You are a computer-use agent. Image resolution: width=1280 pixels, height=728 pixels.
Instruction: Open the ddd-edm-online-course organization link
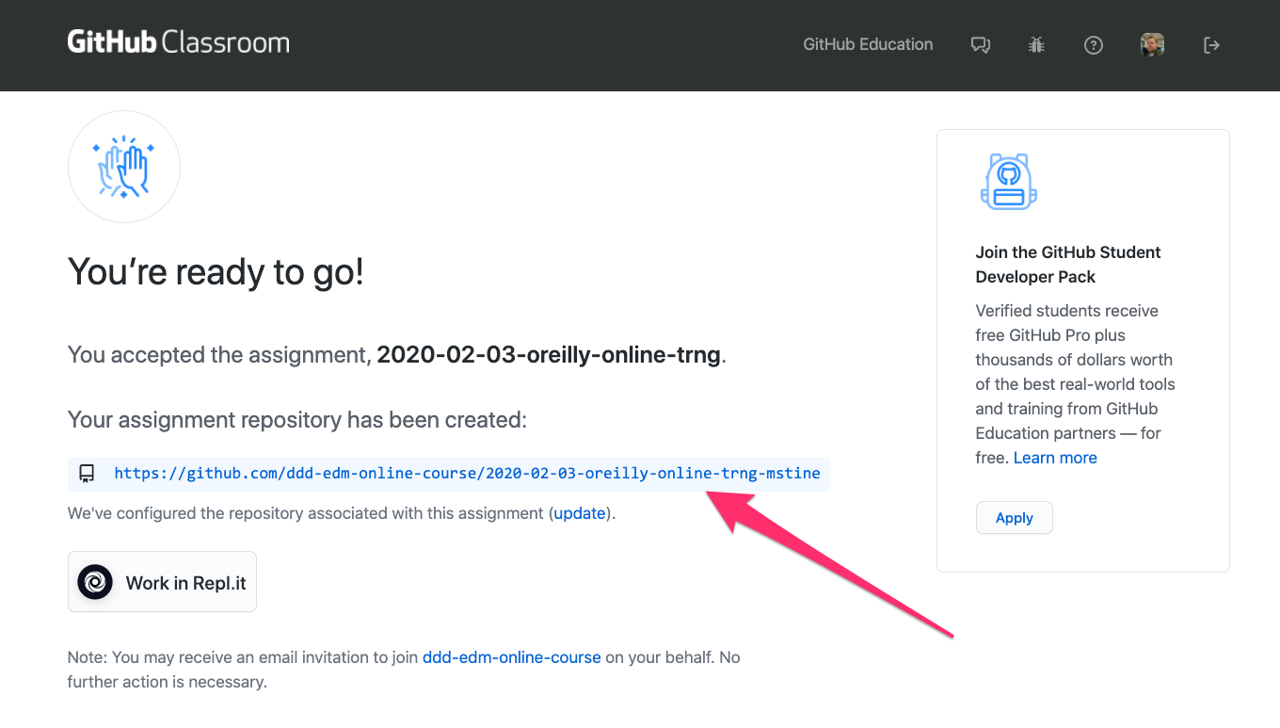[512, 656]
